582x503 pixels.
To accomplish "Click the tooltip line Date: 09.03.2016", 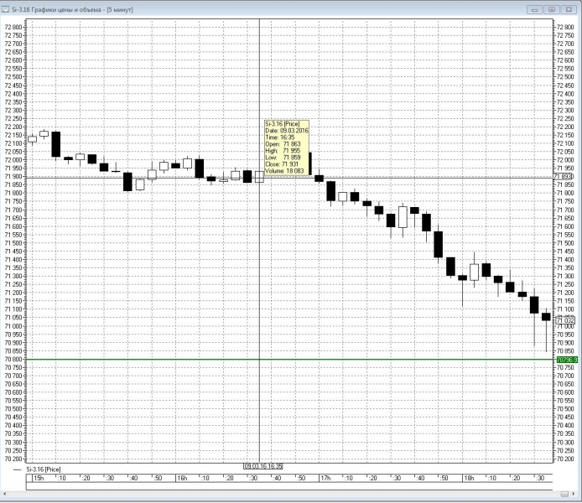I will (x=287, y=131).
